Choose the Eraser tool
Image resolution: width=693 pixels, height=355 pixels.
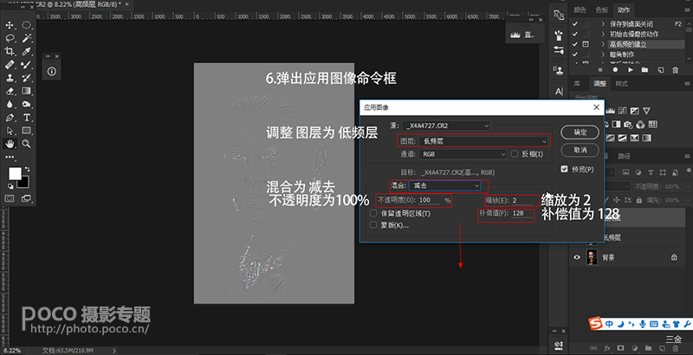coord(10,91)
